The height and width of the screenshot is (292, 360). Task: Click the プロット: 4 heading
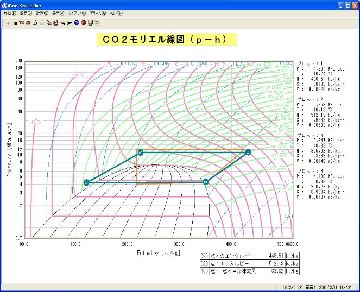[310, 172]
